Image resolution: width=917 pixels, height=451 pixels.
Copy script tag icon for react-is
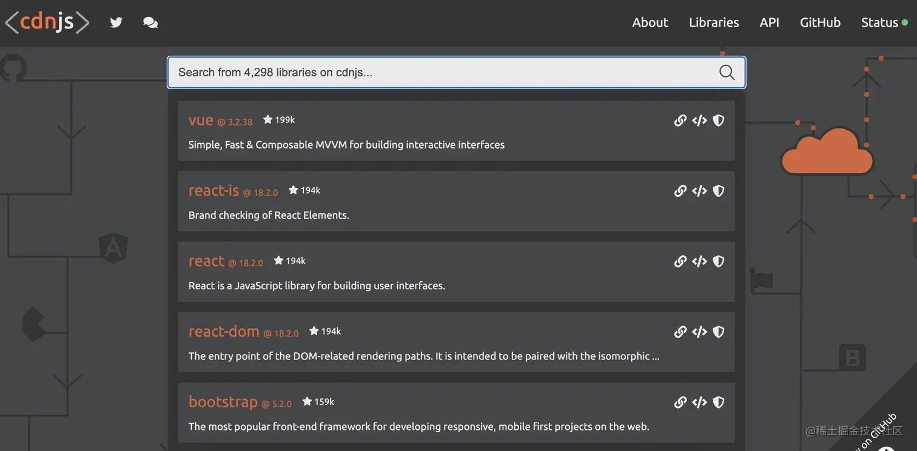[699, 191]
